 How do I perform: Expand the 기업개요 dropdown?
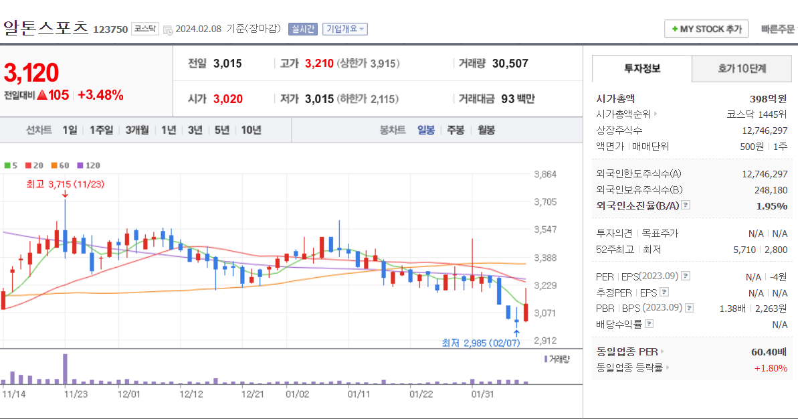pyautogui.click(x=345, y=29)
